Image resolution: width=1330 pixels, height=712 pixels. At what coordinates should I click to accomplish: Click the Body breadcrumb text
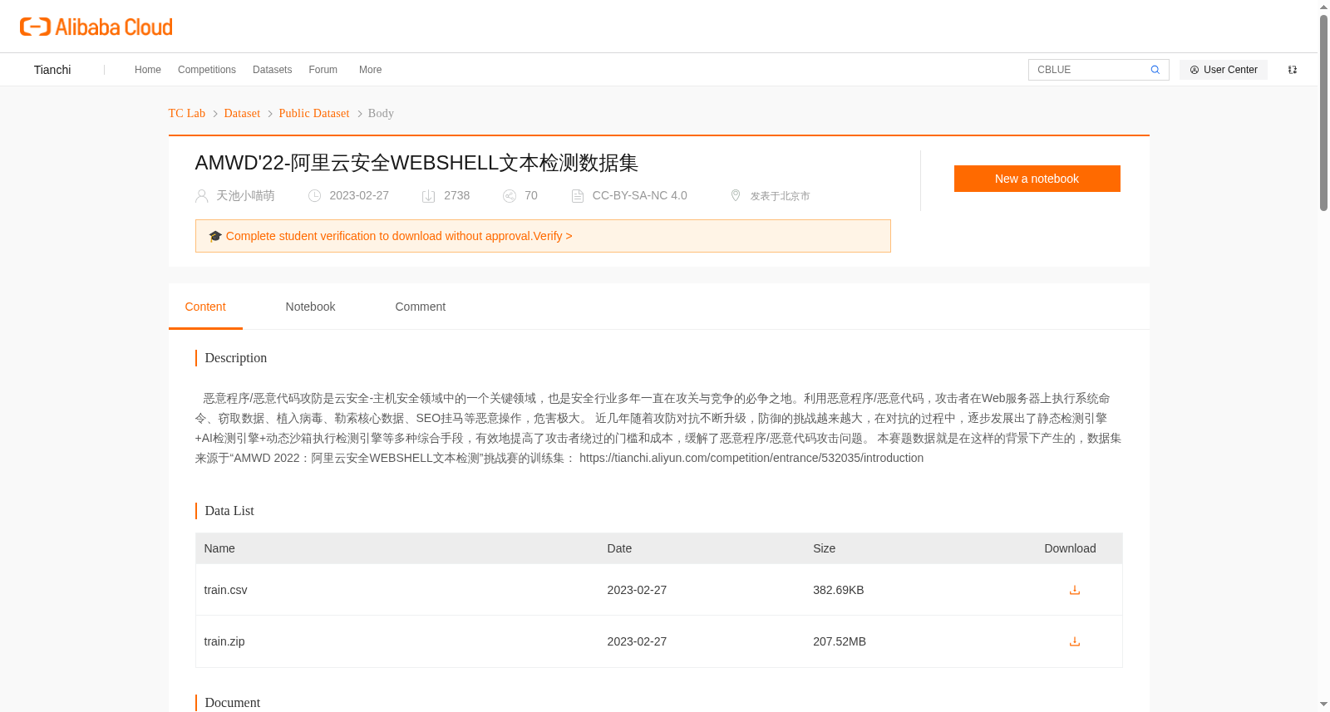pos(381,113)
